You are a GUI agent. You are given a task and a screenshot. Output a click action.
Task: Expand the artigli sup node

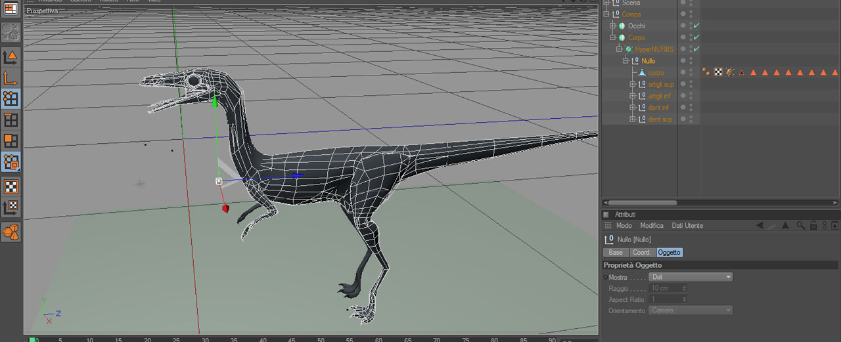click(x=633, y=84)
